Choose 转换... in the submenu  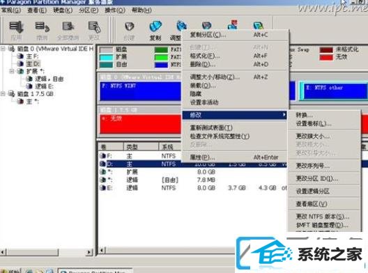click(324, 115)
